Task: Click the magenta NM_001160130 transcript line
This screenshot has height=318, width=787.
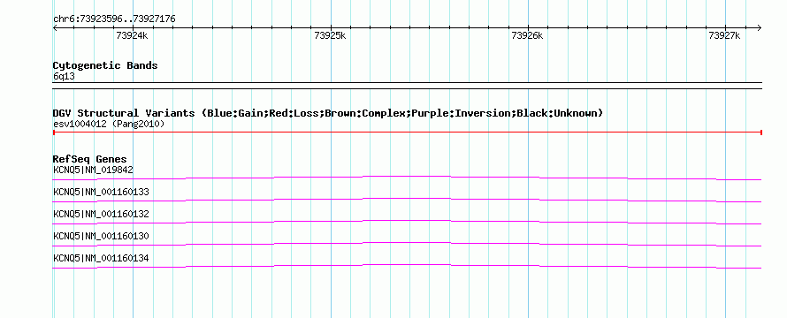Action: (407, 244)
